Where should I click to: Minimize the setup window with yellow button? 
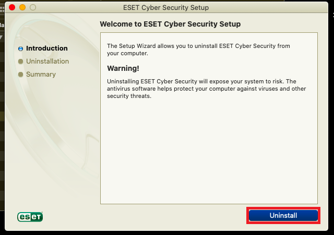coord(22,7)
